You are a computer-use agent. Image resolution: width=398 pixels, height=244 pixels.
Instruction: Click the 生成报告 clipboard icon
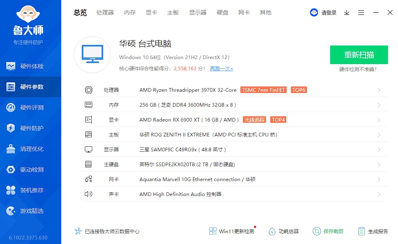pos(362,231)
